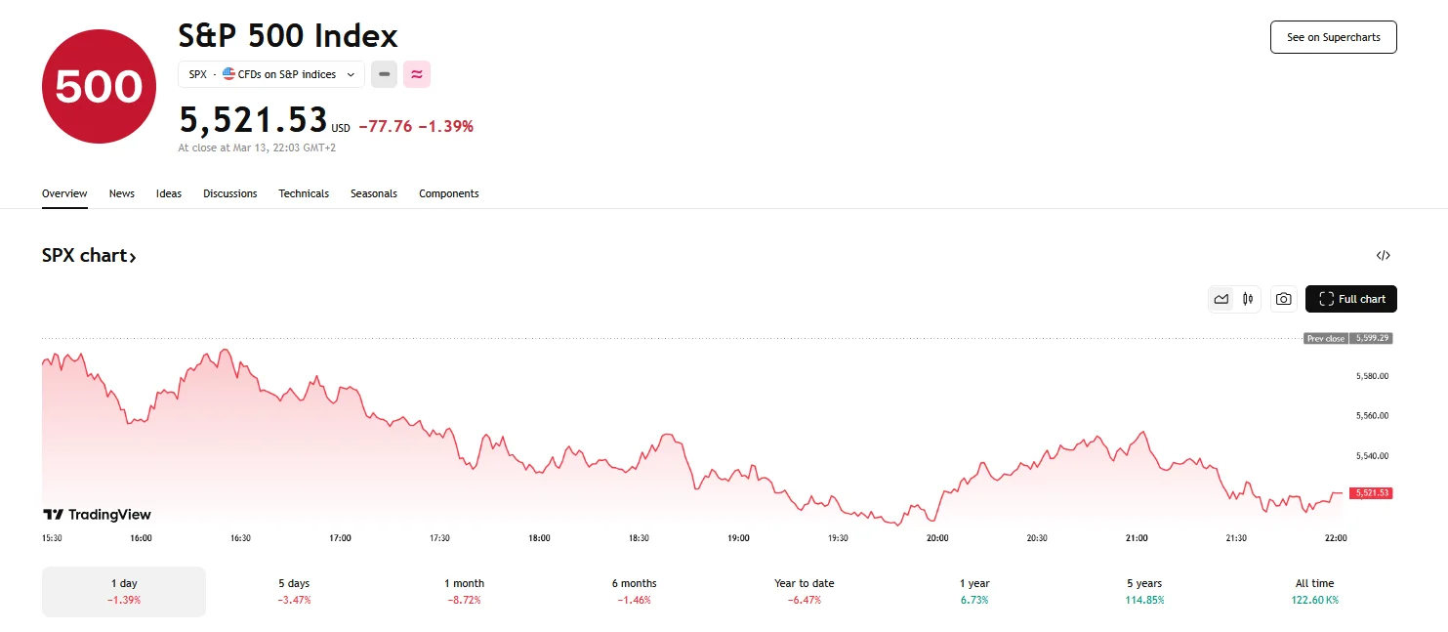Select the 1 year range option
1448x632 pixels.
point(973,591)
